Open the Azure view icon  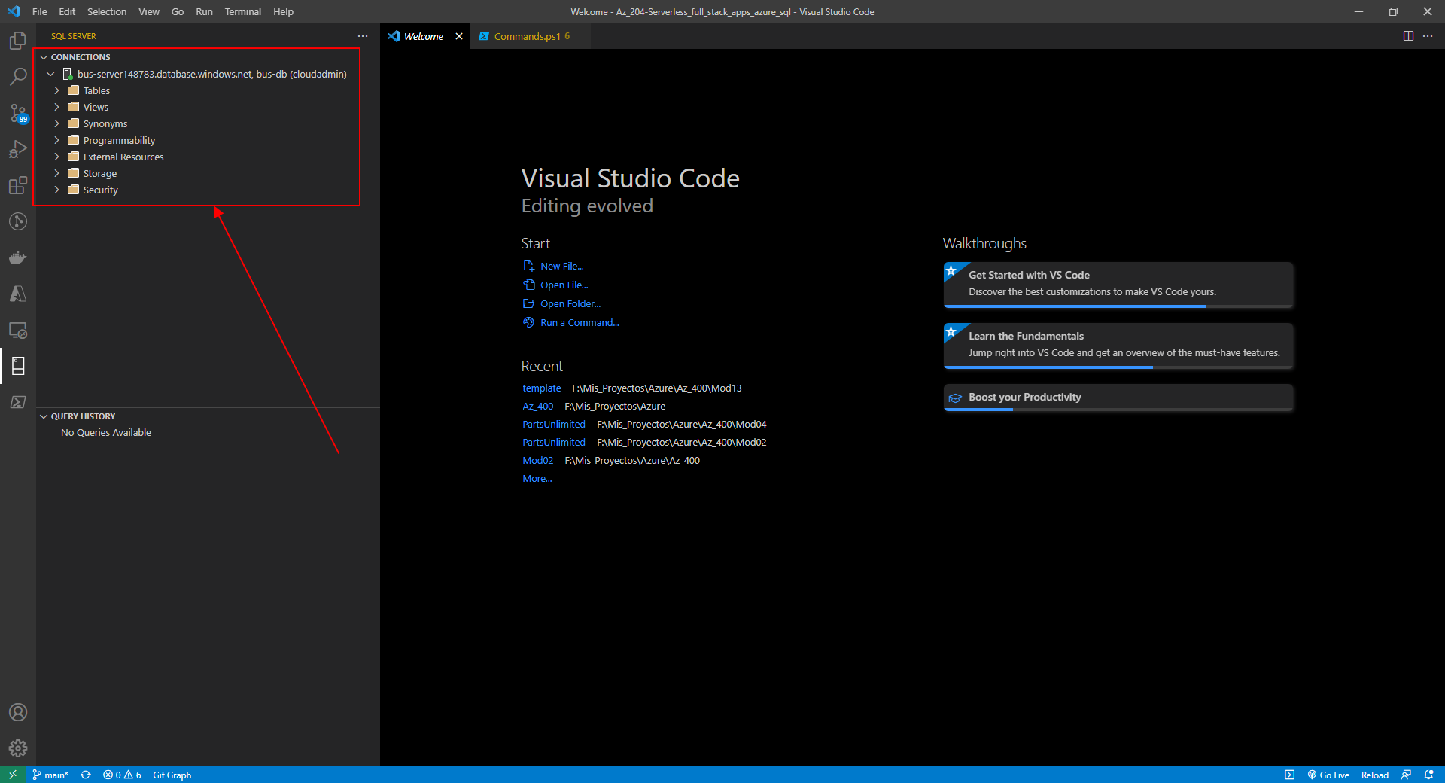tap(18, 294)
